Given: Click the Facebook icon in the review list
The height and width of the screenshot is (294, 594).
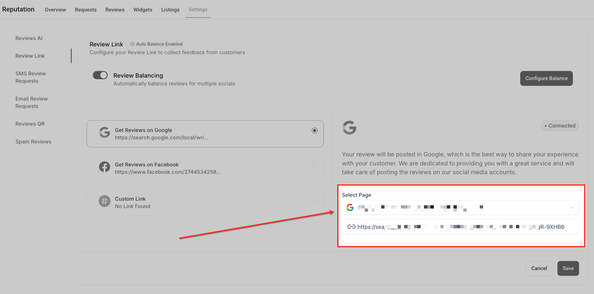Looking at the screenshot, I should [105, 167].
